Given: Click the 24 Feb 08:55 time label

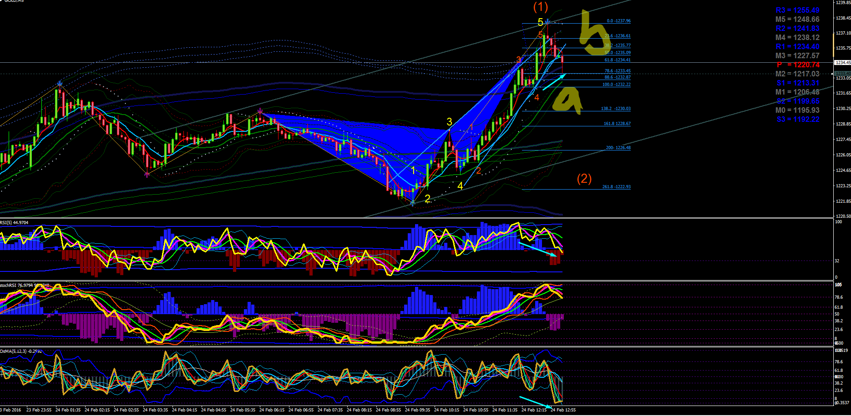Looking at the screenshot, I should [x=389, y=410].
